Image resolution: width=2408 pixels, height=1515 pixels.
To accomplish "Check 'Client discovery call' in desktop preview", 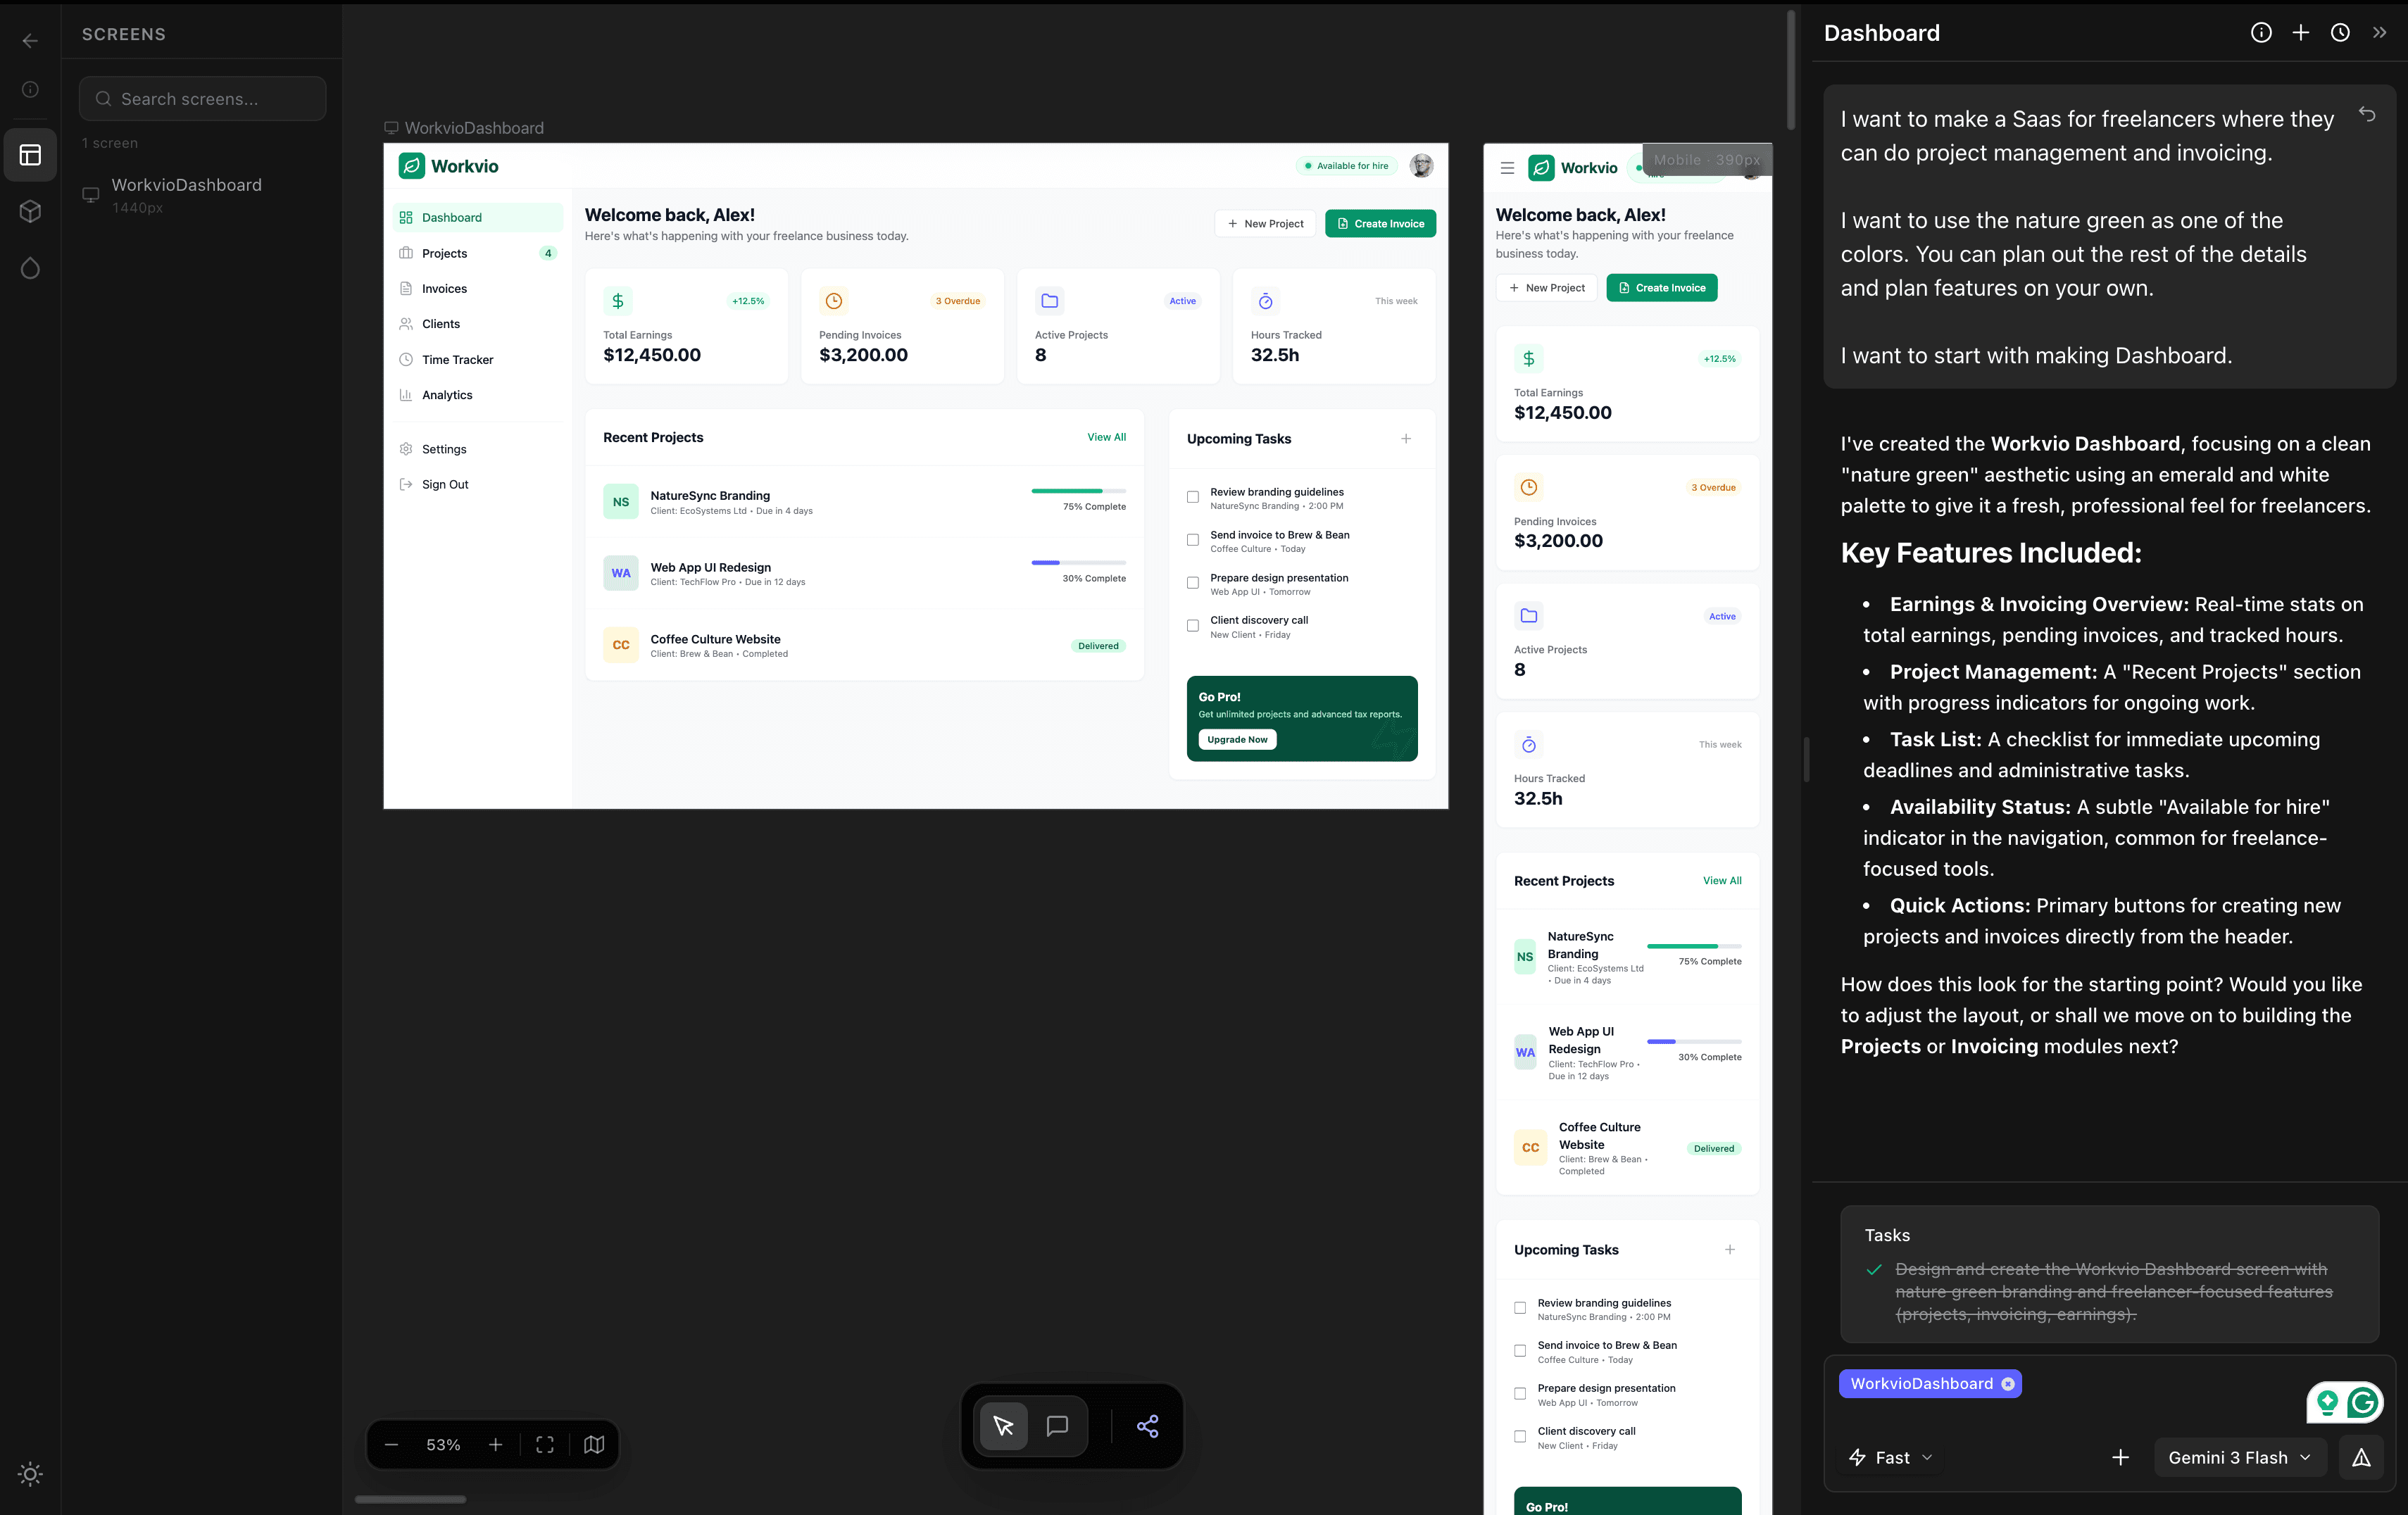I will [1193, 626].
